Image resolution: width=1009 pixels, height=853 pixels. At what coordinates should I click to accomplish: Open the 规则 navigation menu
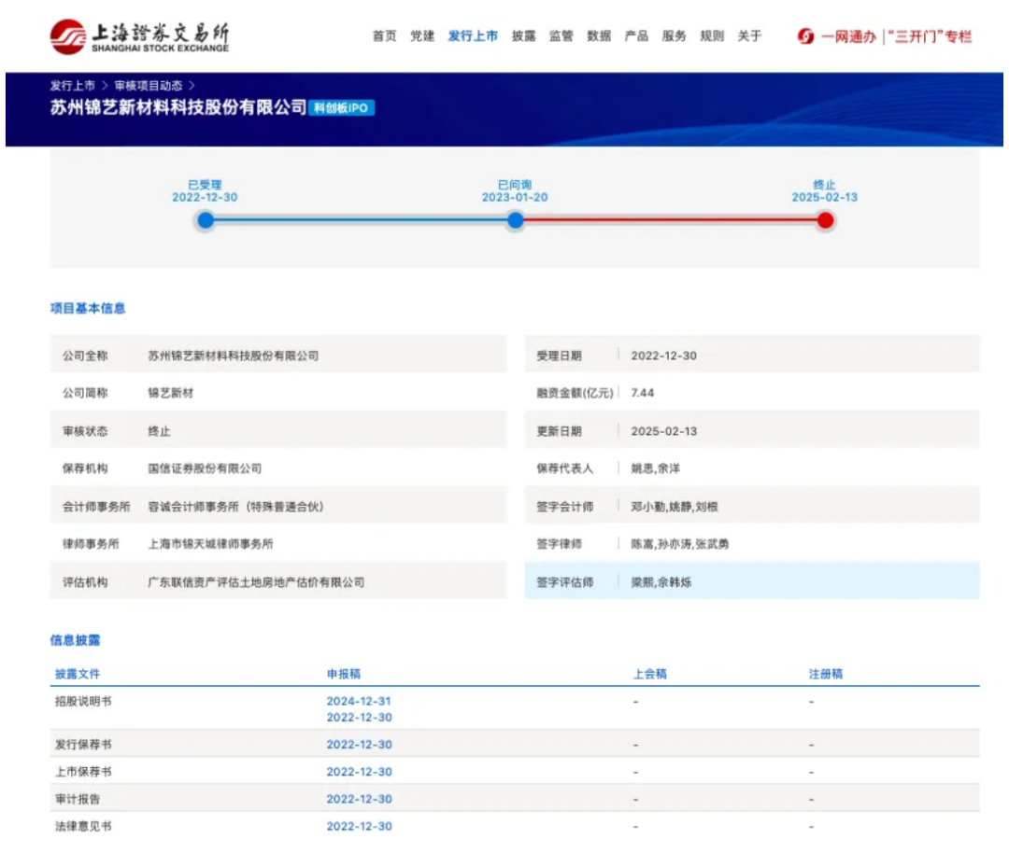tap(712, 36)
